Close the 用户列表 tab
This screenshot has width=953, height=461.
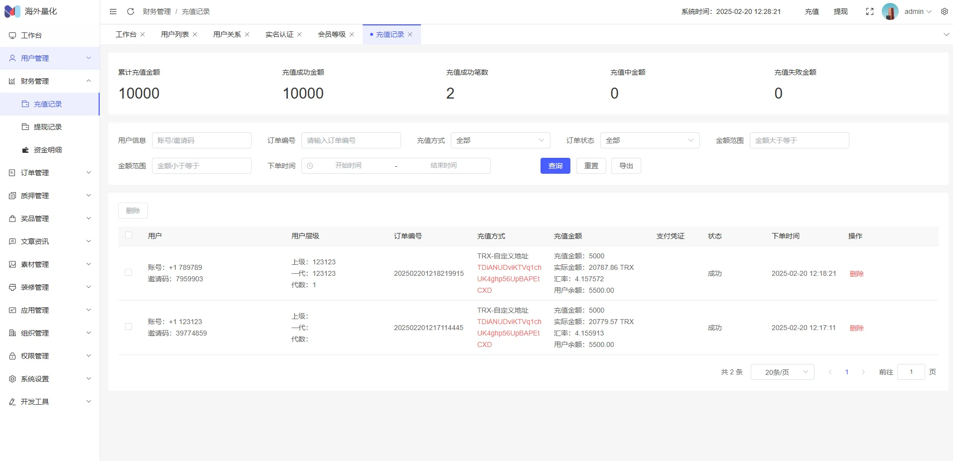pos(195,34)
